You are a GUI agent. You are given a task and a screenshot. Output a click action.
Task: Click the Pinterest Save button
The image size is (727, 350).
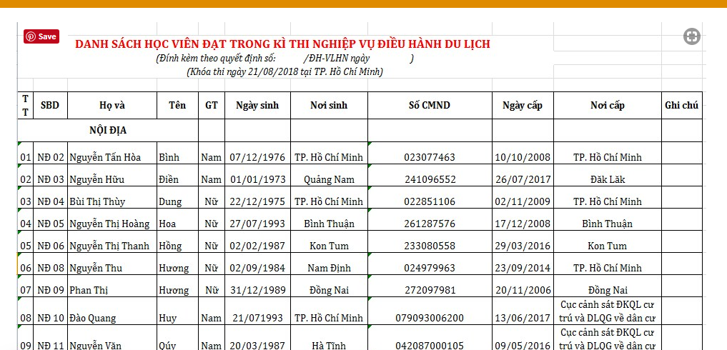(x=41, y=36)
